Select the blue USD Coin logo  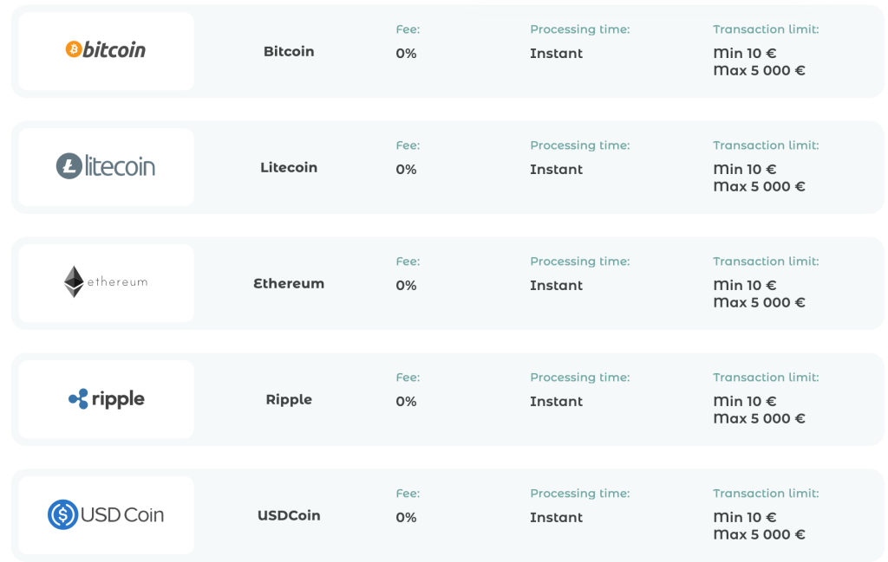[106, 514]
